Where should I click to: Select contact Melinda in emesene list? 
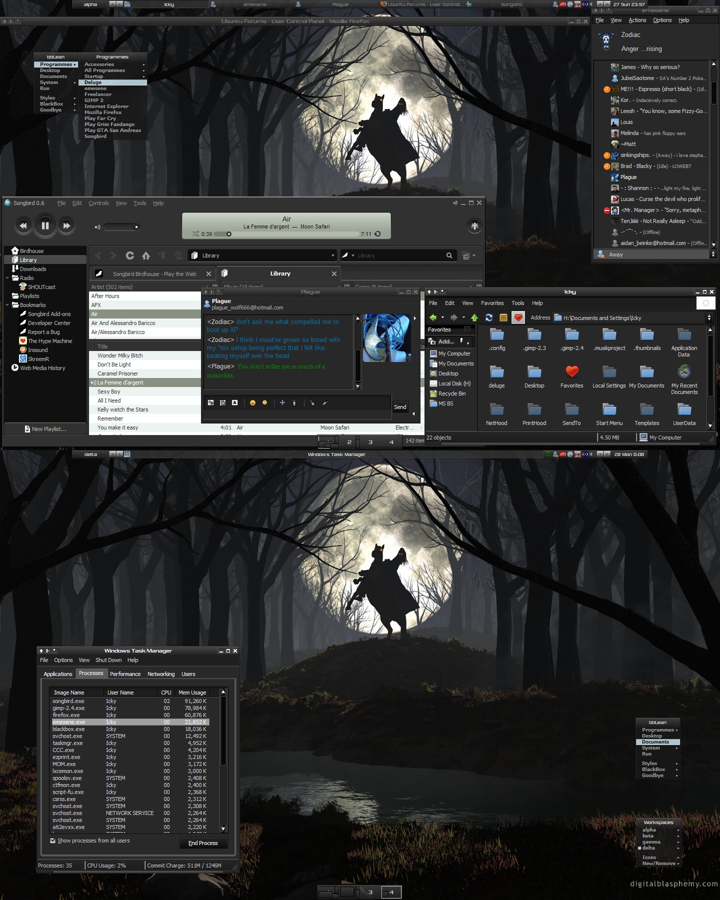[x=652, y=133]
